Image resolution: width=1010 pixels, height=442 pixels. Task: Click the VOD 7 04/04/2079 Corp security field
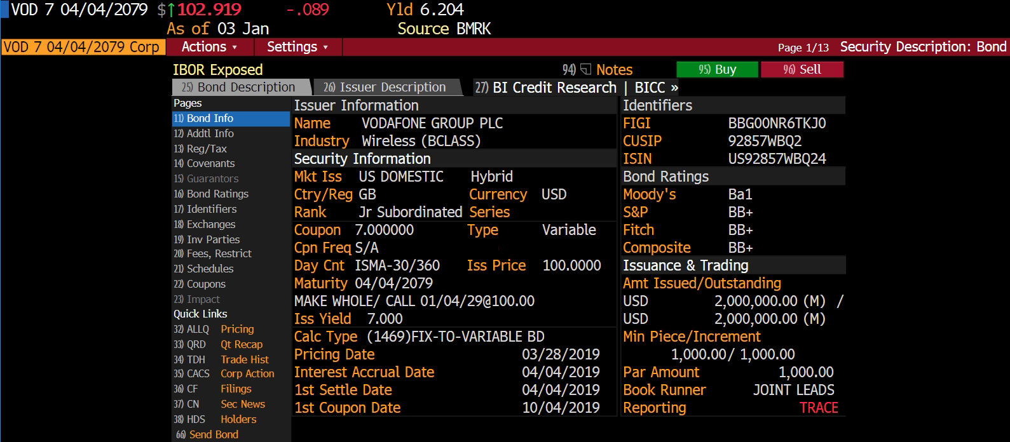[x=83, y=47]
